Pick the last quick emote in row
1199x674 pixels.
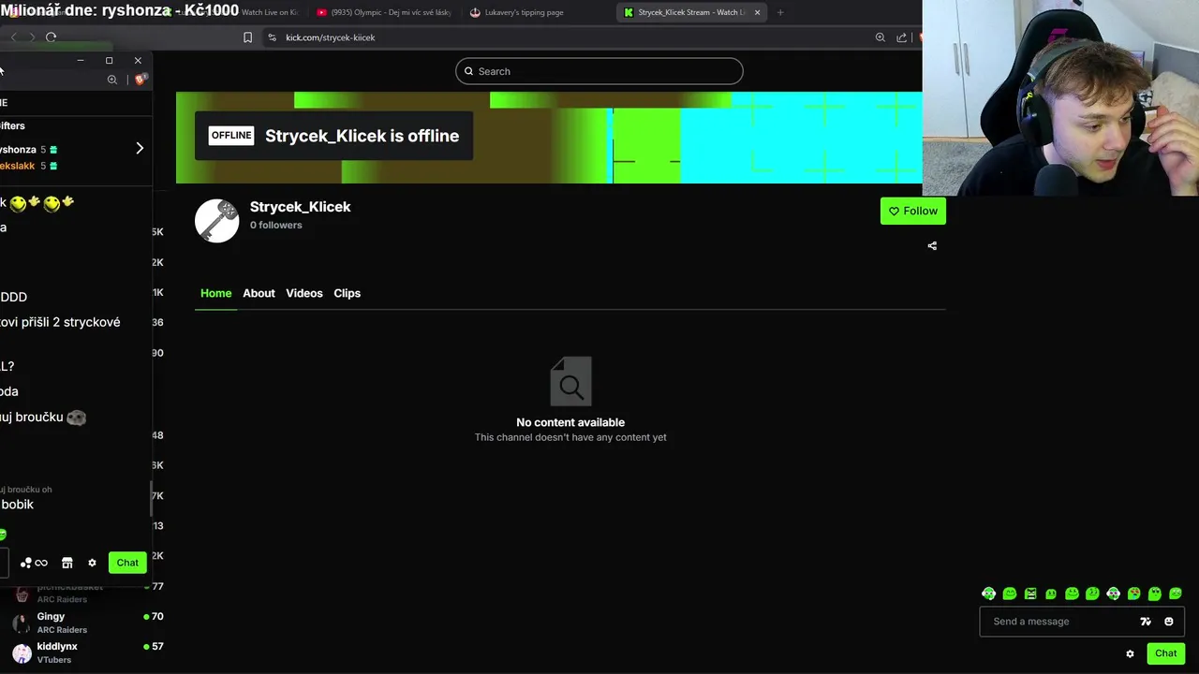point(1176,593)
